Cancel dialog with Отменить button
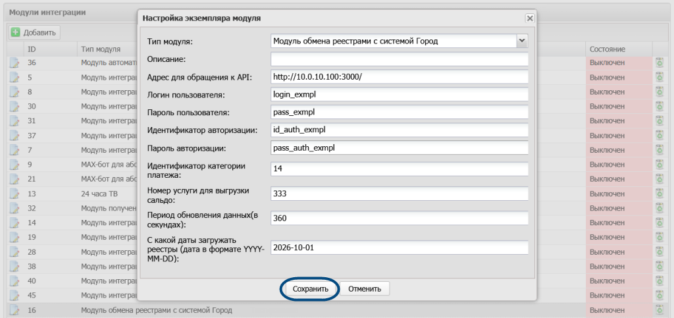 tap(365, 289)
